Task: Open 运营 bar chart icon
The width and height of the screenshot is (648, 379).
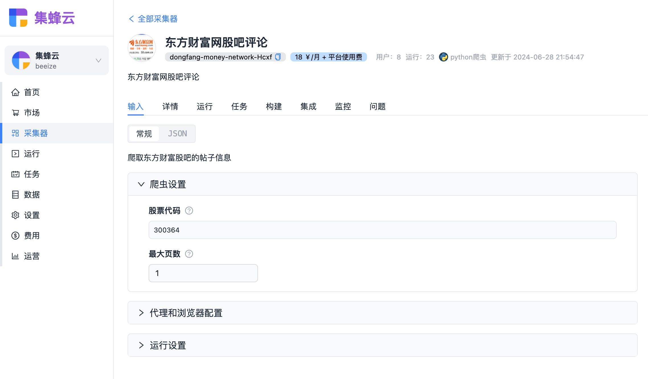Action: tap(15, 256)
